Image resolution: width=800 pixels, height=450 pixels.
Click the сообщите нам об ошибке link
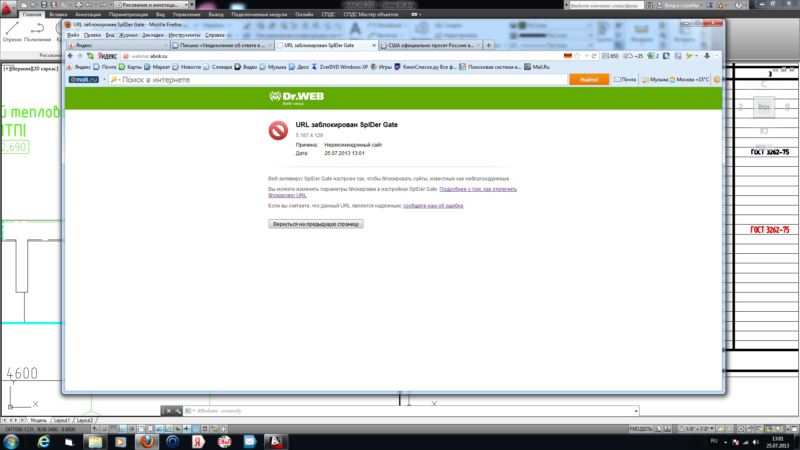(x=433, y=206)
